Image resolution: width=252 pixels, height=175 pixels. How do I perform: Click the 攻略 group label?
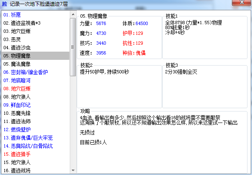[x=85, y=111]
